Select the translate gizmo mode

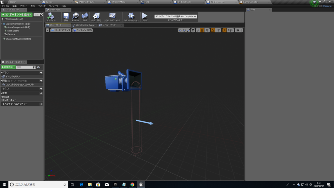pos(180,30)
